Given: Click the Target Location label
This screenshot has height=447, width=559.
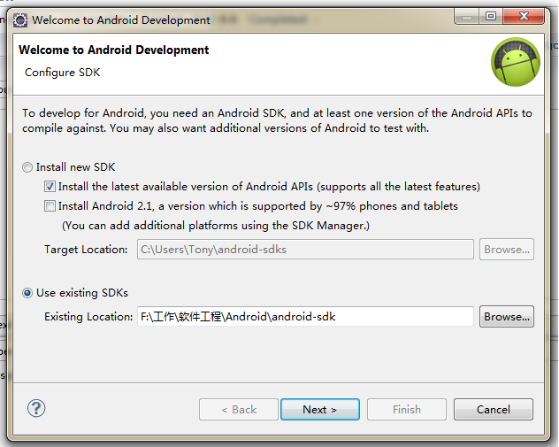Looking at the screenshot, I should [86, 250].
